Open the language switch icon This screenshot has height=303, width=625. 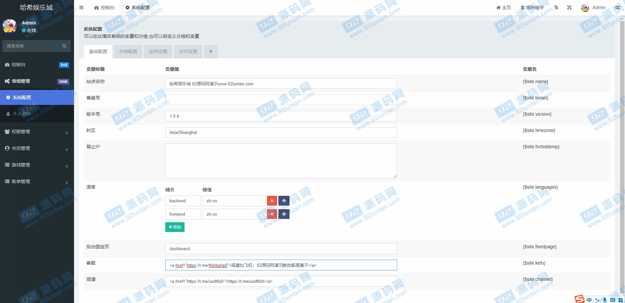(x=556, y=7)
